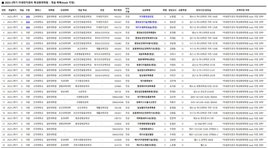Click course name '기후변화영향모델링'
Screen dimensions: 268x148
(146, 124)
